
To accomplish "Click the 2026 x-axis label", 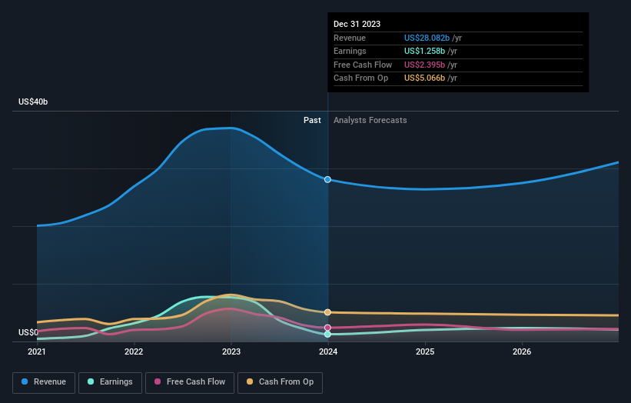I will tap(522, 351).
